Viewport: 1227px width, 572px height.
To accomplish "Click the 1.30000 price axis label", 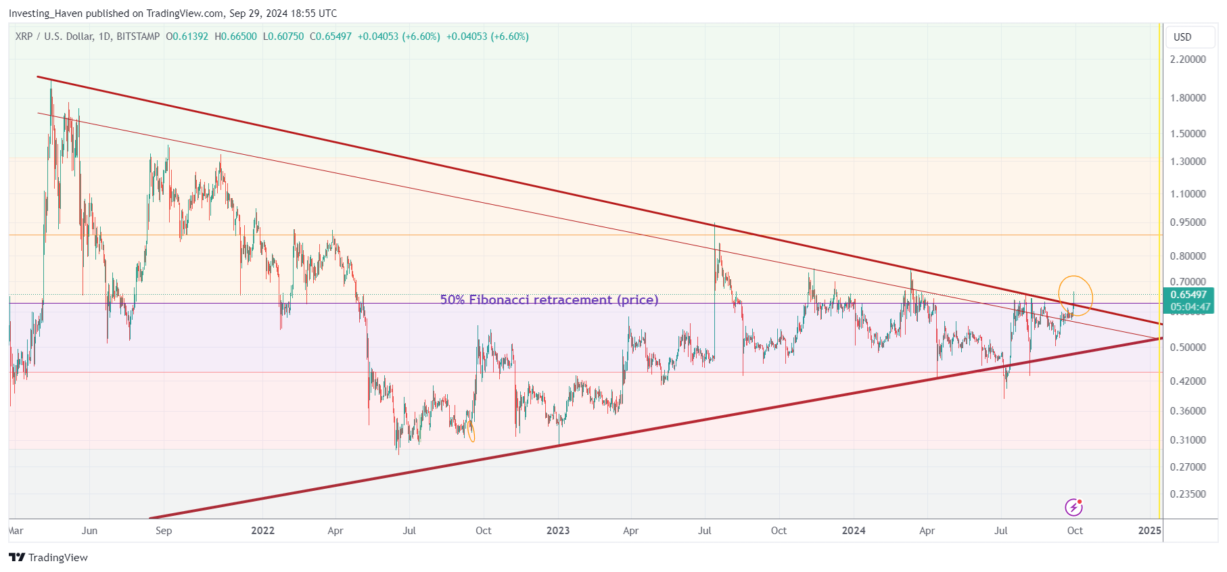I will coord(1188,162).
